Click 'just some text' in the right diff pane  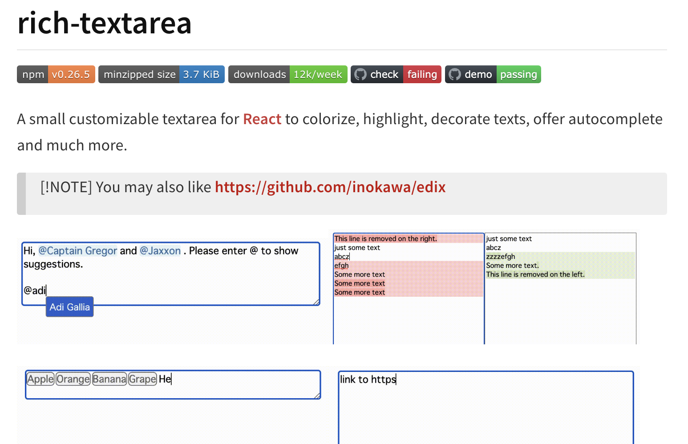coord(509,239)
